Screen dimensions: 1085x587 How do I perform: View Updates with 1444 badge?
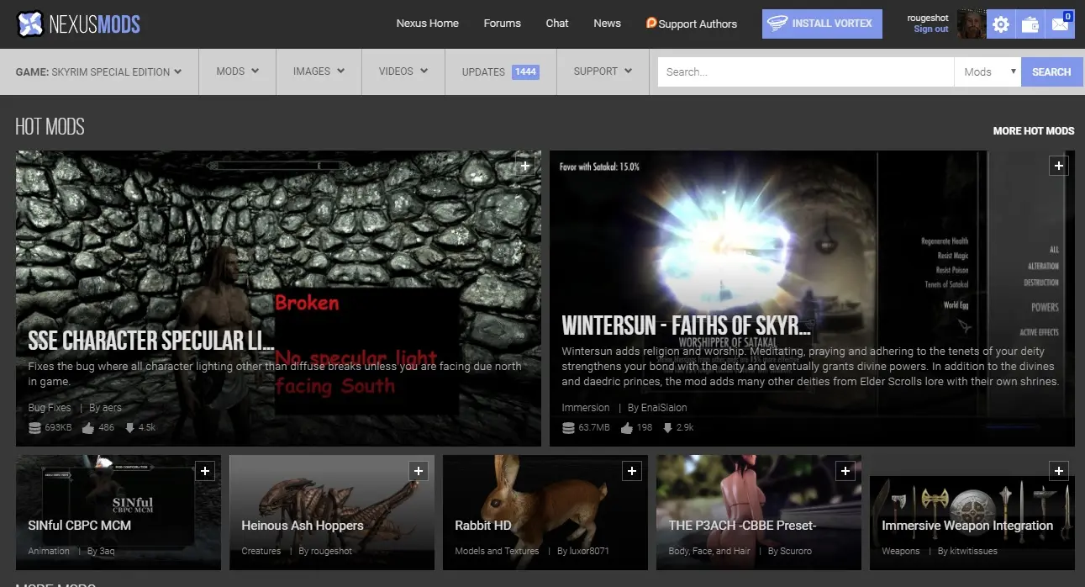501,71
